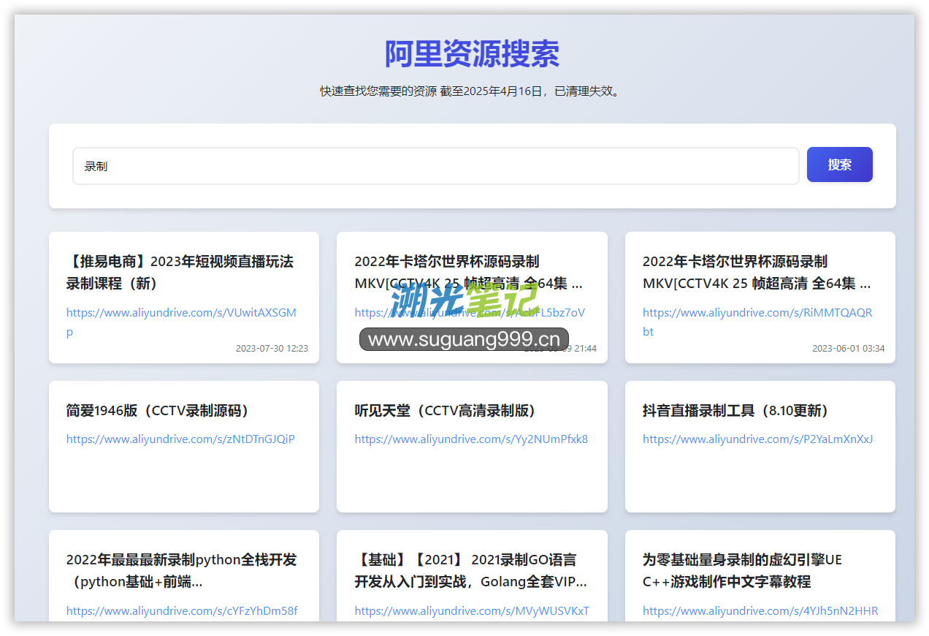This screenshot has height=636, width=929.
Task: Click the 【推易电商】2023年短视频直播玩法 card title
Action: pyautogui.click(x=180, y=273)
